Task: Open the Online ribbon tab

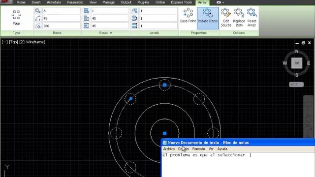Action: click(160, 2)
